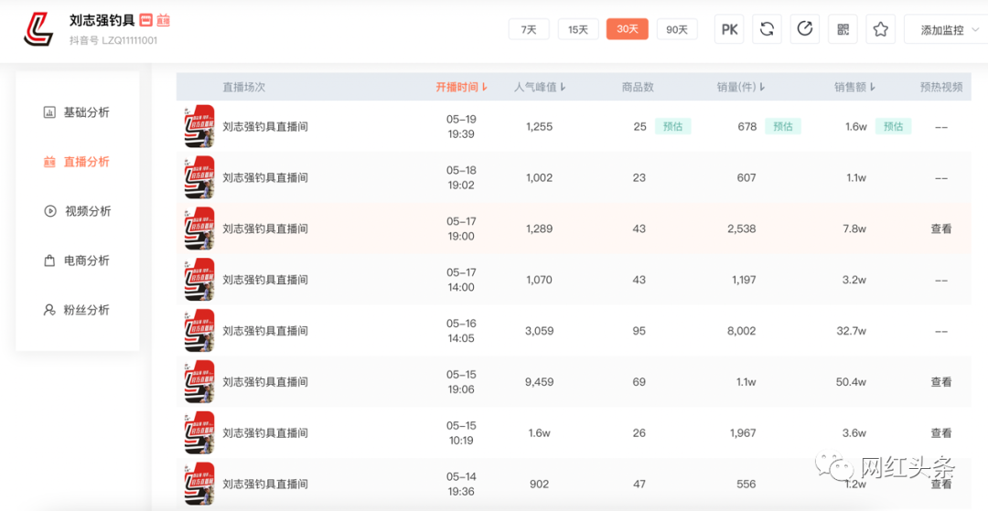This screenshot has width=988, height=511.
Task: Click the 刘志强钓具 profile logo
Action: coord(39,29)
